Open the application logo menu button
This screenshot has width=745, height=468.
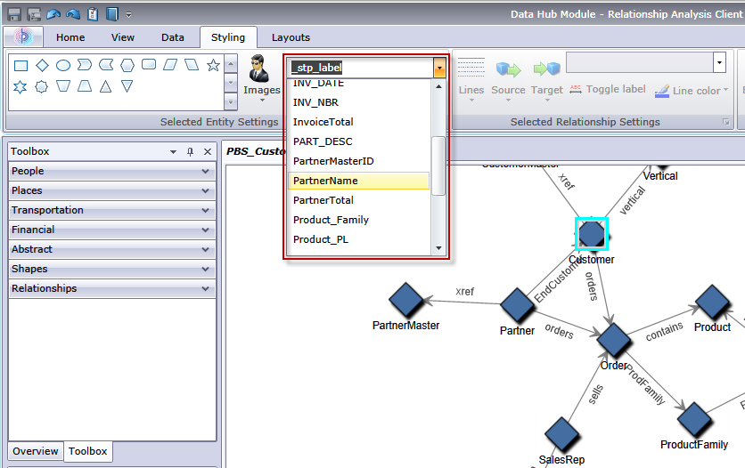(23, 37)
